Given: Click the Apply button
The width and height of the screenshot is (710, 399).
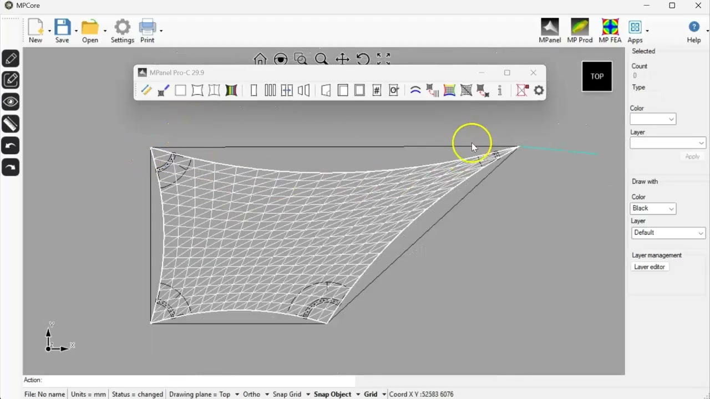Looking at the screenshot, I should [692, 157].
